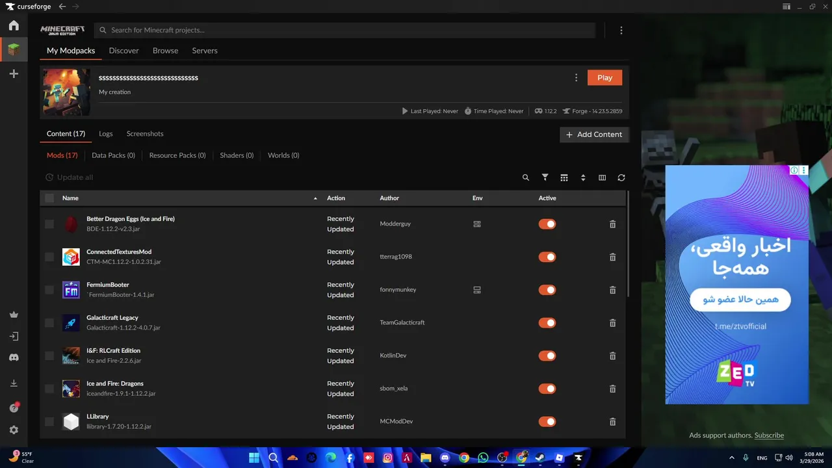Open the modpack three-dot options menu
The image size is (832, 468).
(576, 78)
